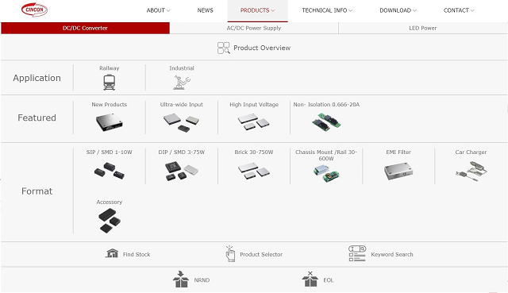Open the Product Overview grid icon
This screenshot has height=293, width=508.
[x=223, y=48]
